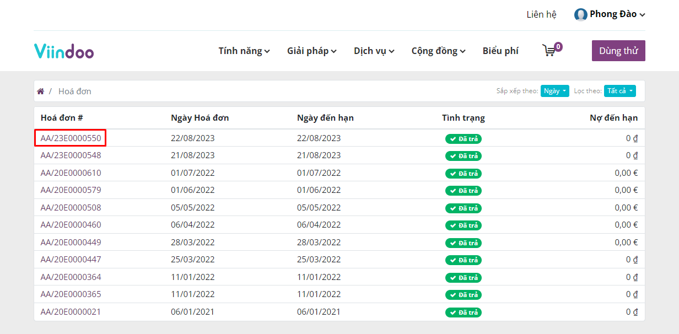Viewport: 679px width, 334px height.
Task: Click invoice date 21/08/2023
Action: tap(193, 155)
